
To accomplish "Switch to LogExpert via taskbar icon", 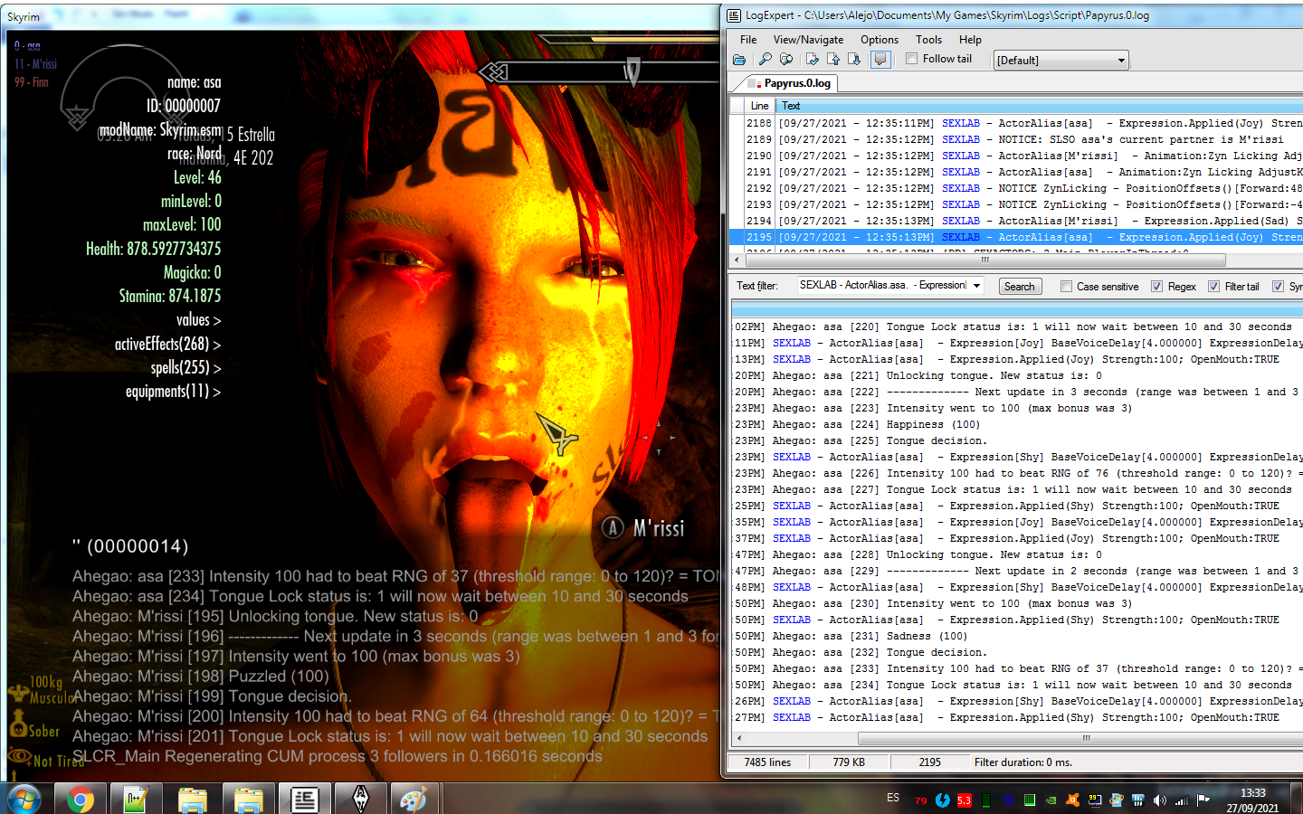I will tap(304, 800).
